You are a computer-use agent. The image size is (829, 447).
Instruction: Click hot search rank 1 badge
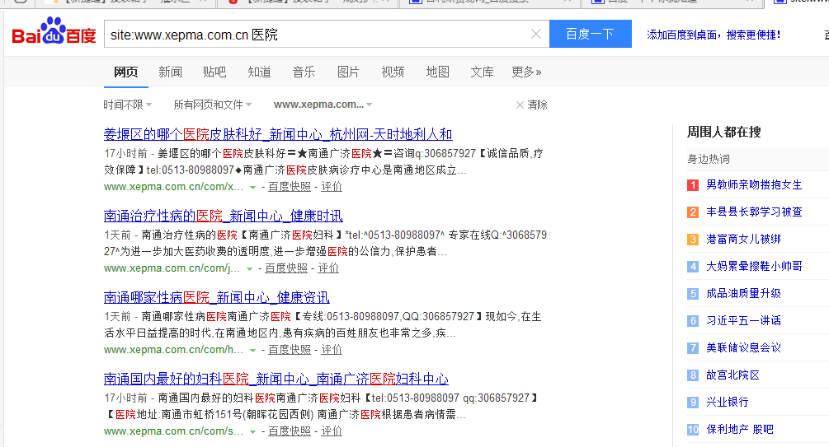[x=693, y=185]
